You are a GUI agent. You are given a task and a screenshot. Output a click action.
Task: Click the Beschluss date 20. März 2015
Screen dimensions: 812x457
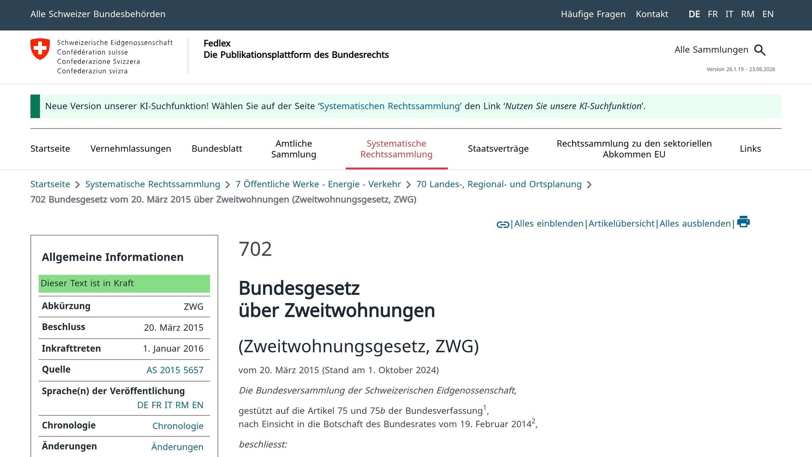[x=174, y=328]
